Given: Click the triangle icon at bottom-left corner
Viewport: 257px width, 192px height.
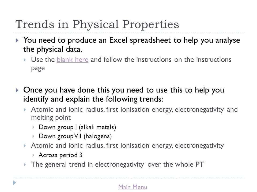Looking at the screenshot, I should 14,183.
